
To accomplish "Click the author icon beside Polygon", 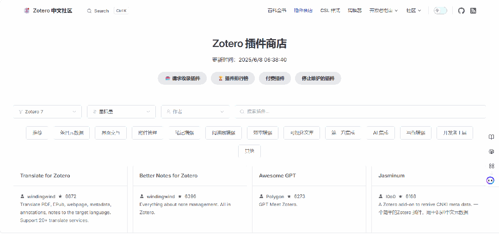I will point(261,196).
